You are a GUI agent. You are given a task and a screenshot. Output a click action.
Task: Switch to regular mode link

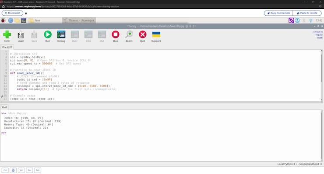pos(318,34)
